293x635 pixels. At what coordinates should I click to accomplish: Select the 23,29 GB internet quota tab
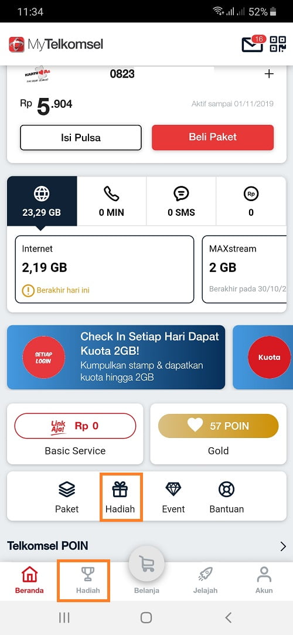42,201
